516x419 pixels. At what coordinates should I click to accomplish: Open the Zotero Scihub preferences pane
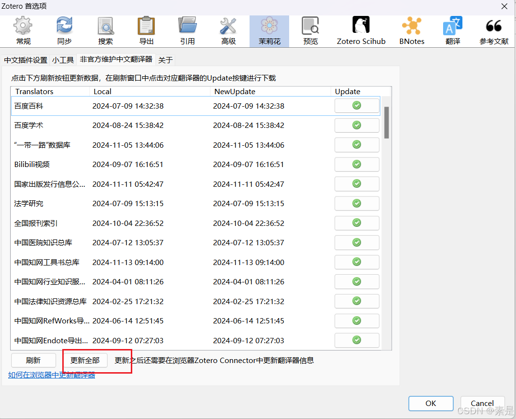(361, 31)
